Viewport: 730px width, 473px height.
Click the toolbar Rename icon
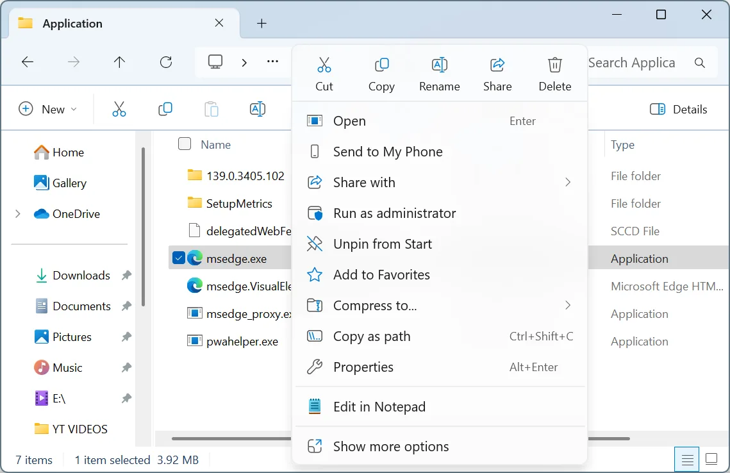(258, 109)
